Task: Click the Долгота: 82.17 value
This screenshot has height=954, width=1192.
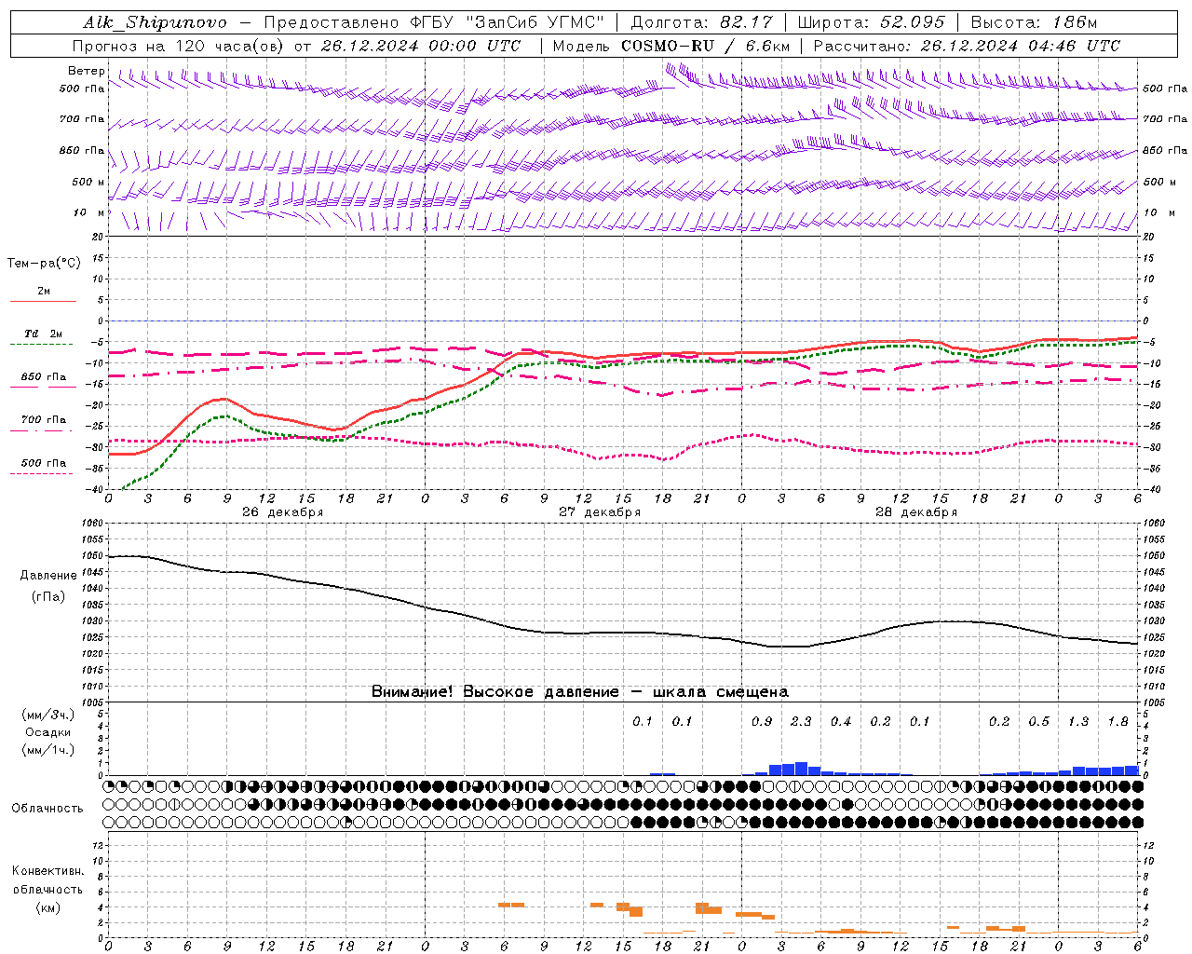Action: (701, 22)
